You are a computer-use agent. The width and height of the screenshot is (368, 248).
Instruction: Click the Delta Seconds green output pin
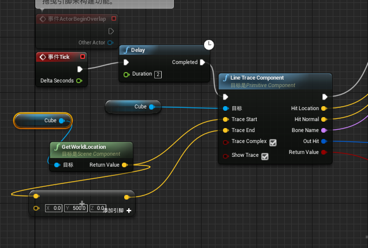(79, 81)
